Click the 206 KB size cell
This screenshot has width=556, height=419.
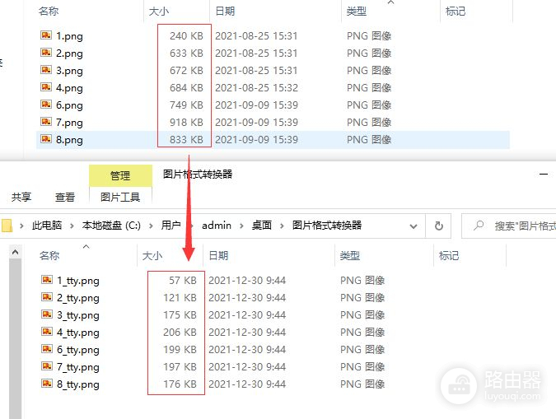[x=180, y=332]
